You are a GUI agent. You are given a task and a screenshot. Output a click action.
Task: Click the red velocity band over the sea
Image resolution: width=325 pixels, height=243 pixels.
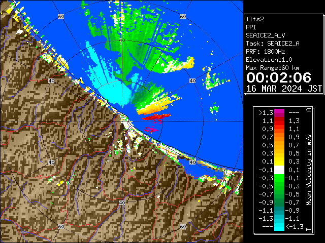click(x=156, y=117)
